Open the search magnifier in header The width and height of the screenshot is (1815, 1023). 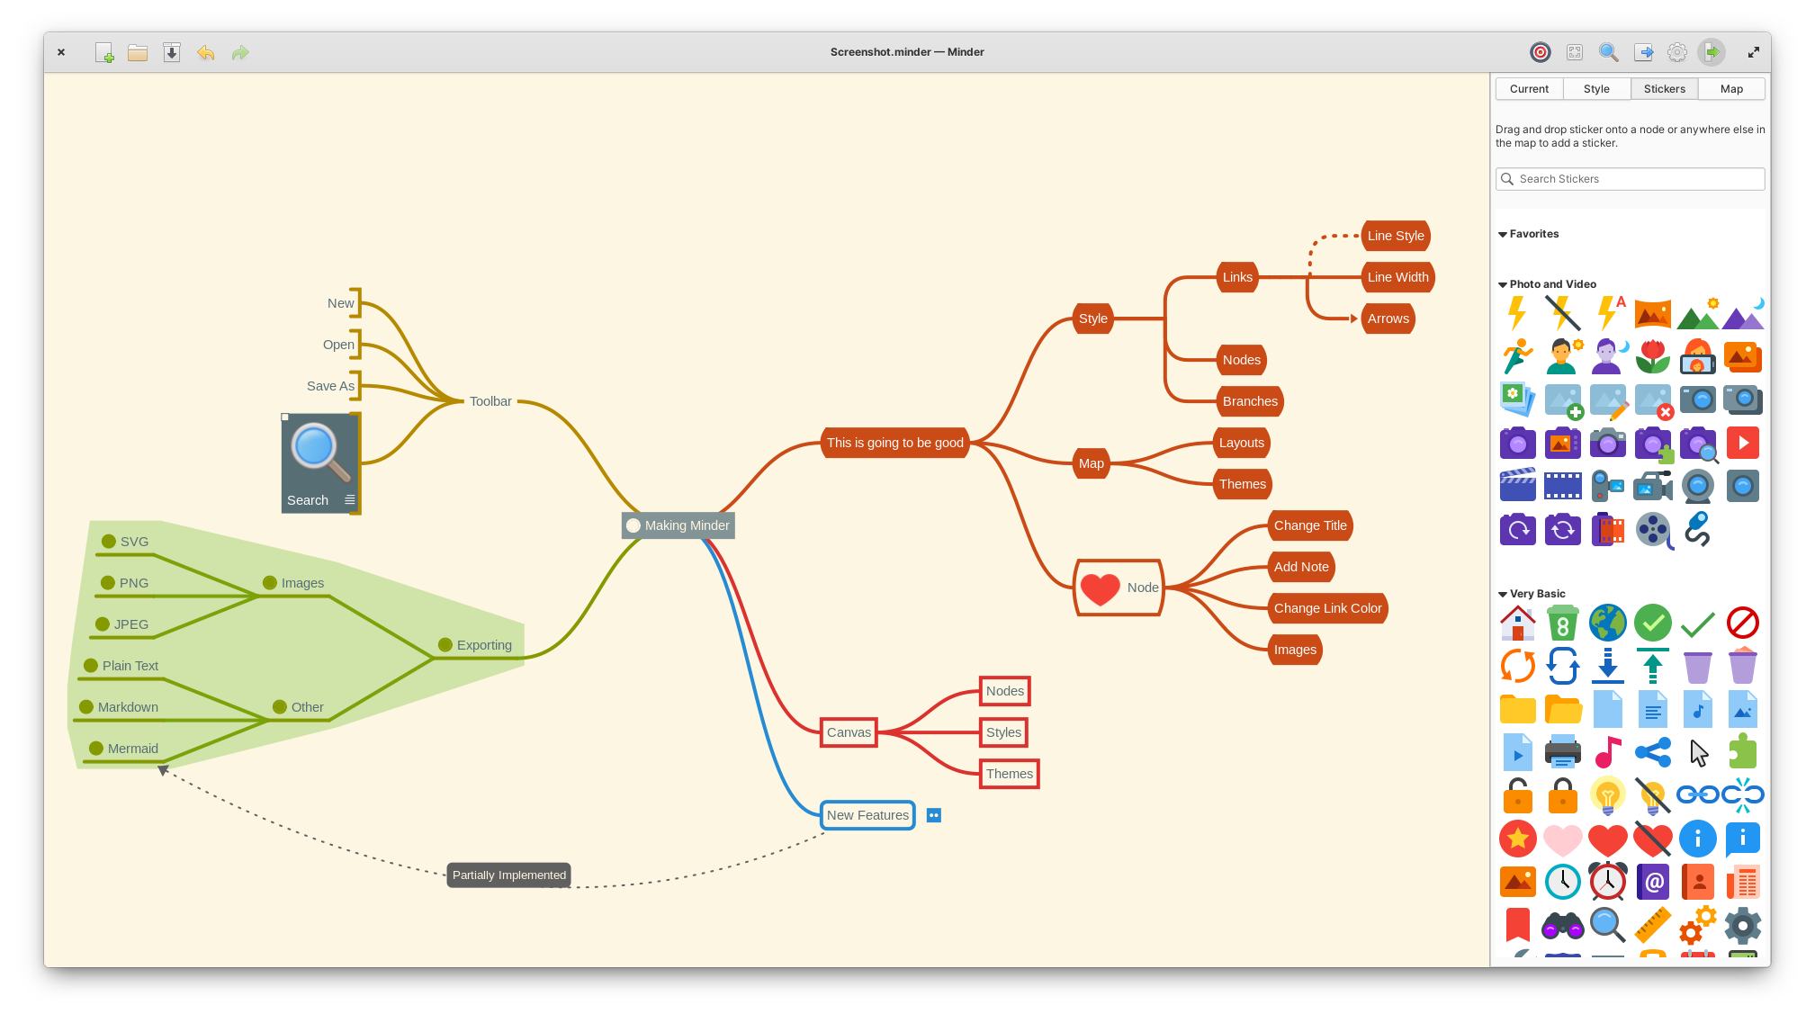[x=1609, y=53]
